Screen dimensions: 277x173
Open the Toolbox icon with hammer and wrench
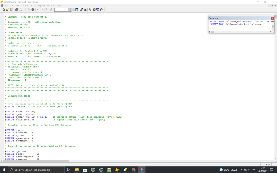(x=102, y=10)
